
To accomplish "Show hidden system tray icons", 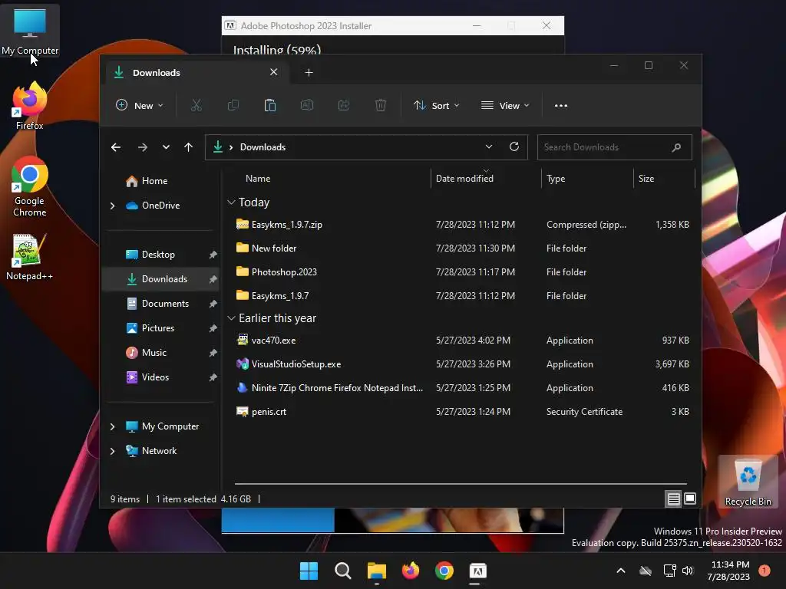I will coord(620,571).
